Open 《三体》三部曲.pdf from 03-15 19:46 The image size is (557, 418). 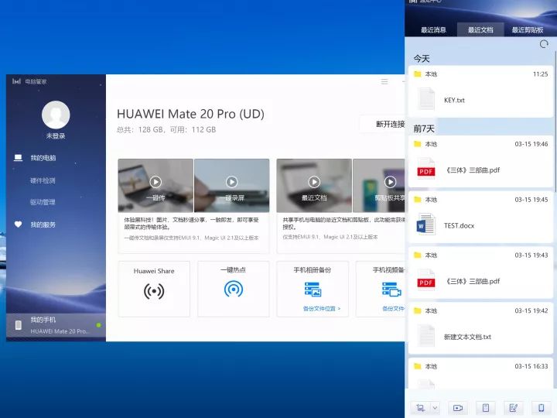coord(480,161)
